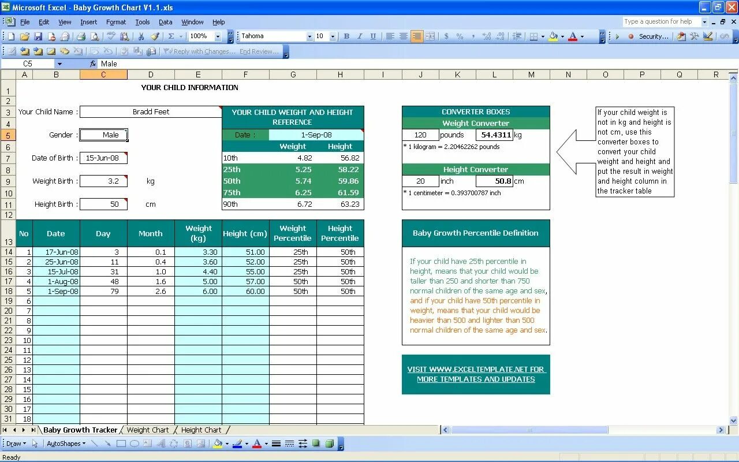
Task: Decrease decimal places
Action: click(x=500, y=36)
